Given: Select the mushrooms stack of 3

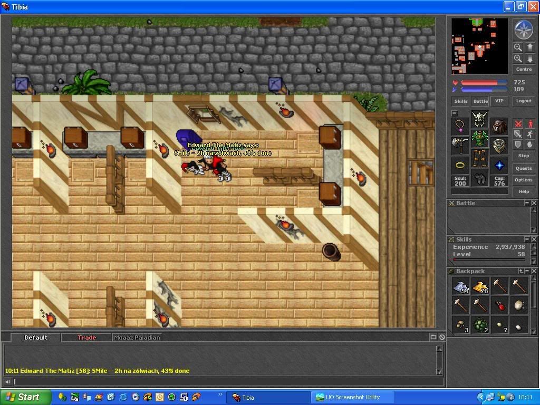Looking at the screenshot, I should pyautogui.click(x=461, y=325).
